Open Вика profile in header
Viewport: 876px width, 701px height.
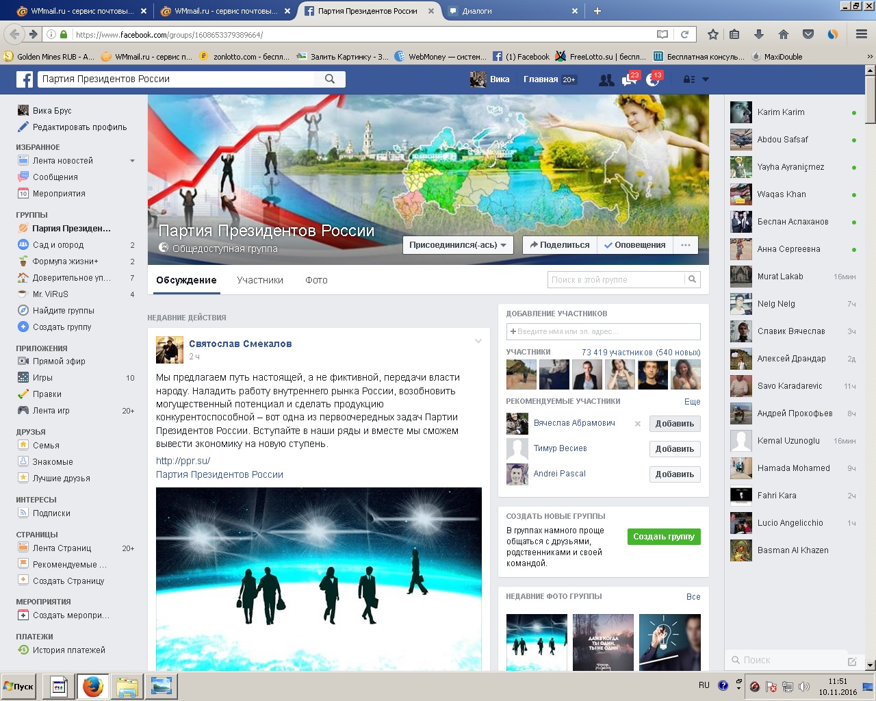(x=490, y=79)
